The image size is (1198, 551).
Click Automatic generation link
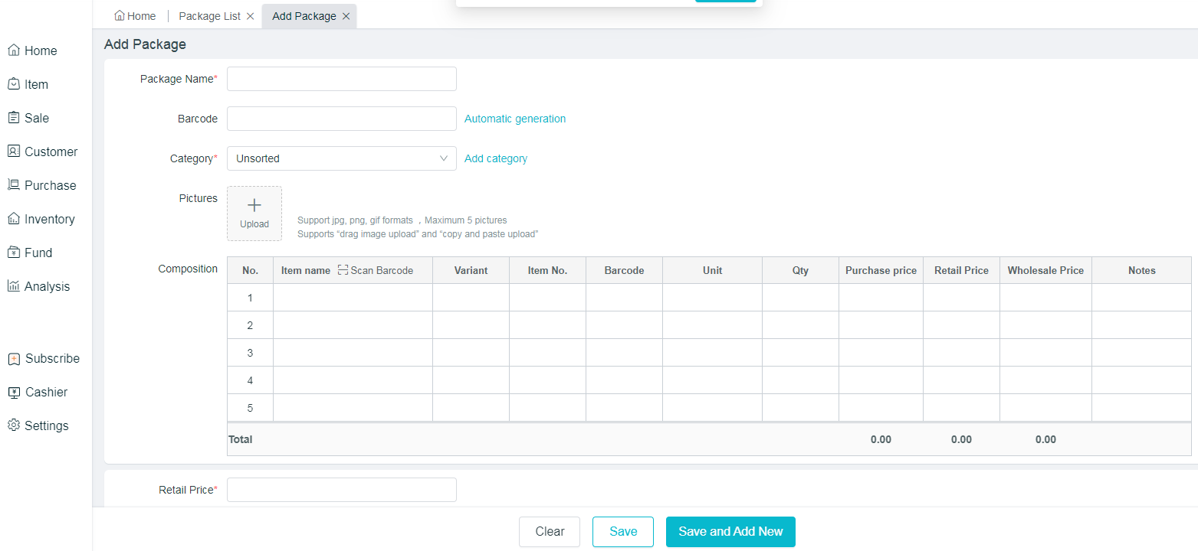click(x=515, y=119)
